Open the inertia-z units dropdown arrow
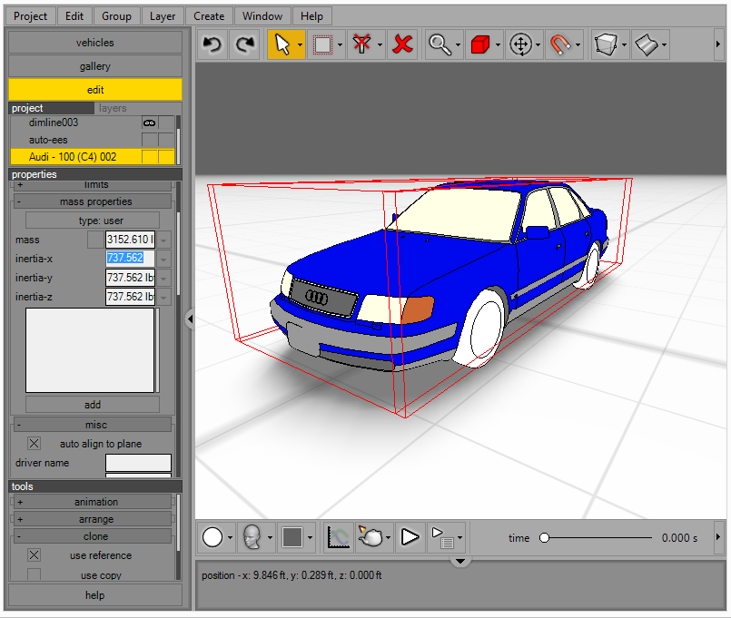The height and width of the screenshot is (618, 731). [163, 297]
